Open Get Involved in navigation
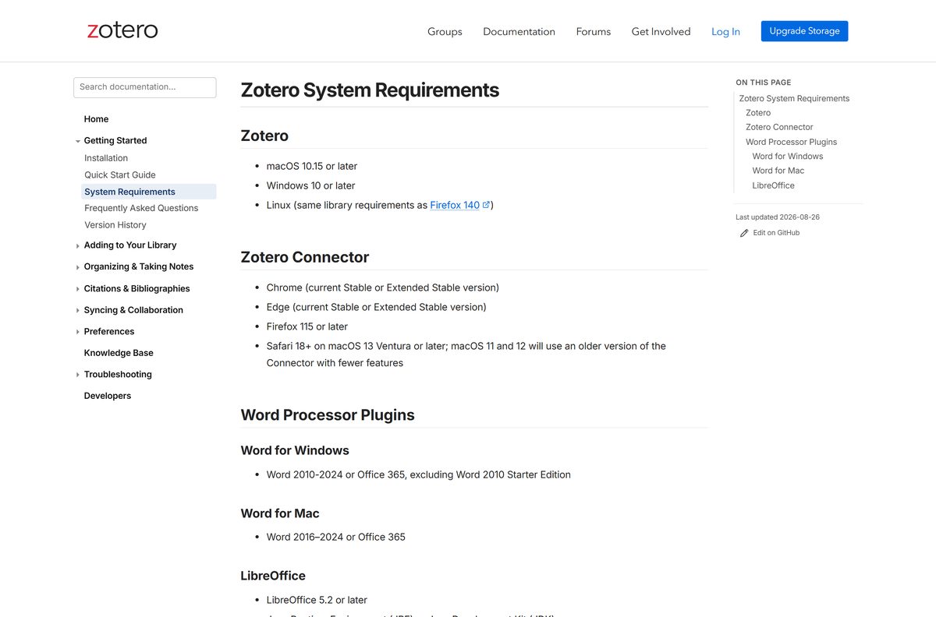Screen dimensions: 936x617 click(661, 31)
